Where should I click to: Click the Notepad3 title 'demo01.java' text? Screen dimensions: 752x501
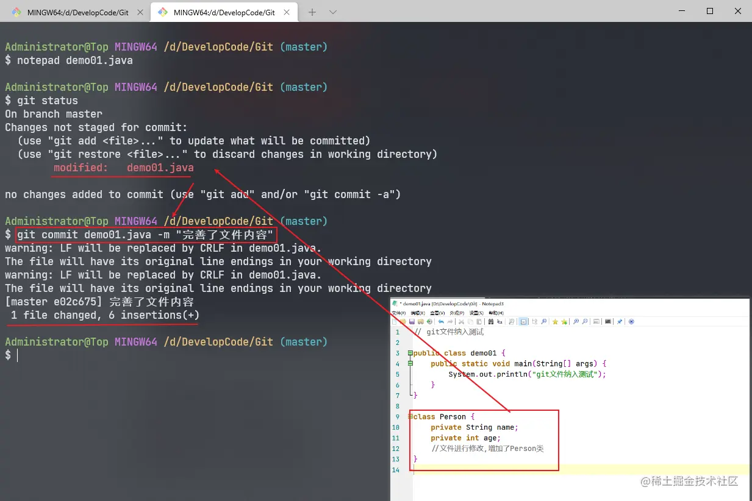tap(417, 304)
